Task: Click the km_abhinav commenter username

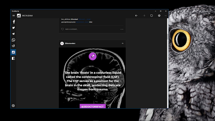Action: click(66, 19)
